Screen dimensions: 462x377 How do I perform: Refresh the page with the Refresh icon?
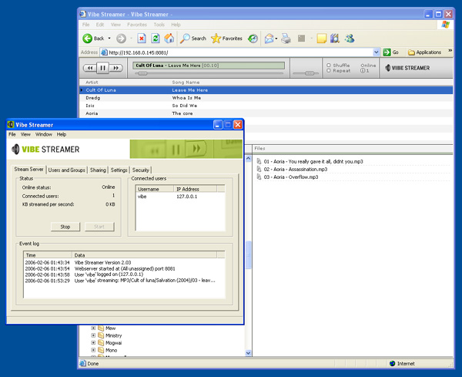point(156,38)
